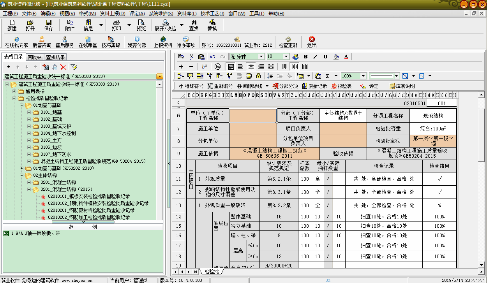
Task: Switch to the 回收站 tab
Action: point(35,57)
